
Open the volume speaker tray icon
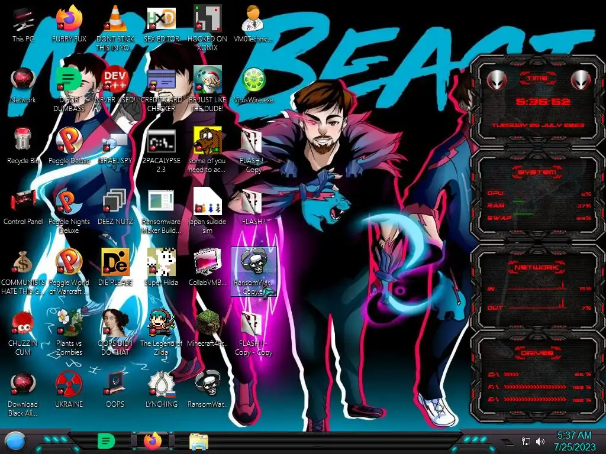(540, 441)
